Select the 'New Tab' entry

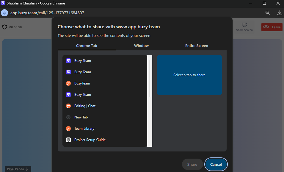(105, 117)
